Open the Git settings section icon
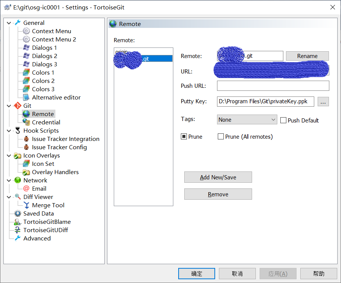 pos(17,106)
